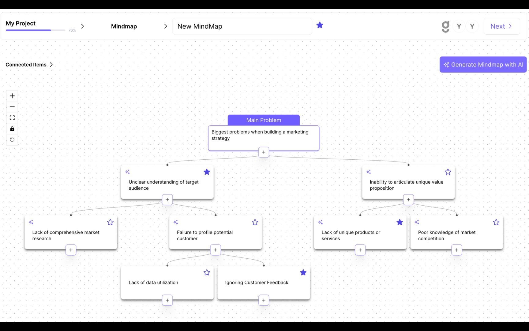Click the sparkle icon on the market research node
529x331 pixels.
tap(31, 222)
